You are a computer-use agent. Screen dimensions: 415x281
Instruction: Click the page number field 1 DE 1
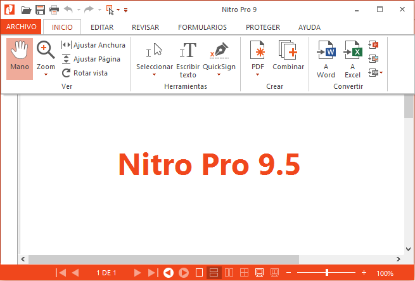106,273
